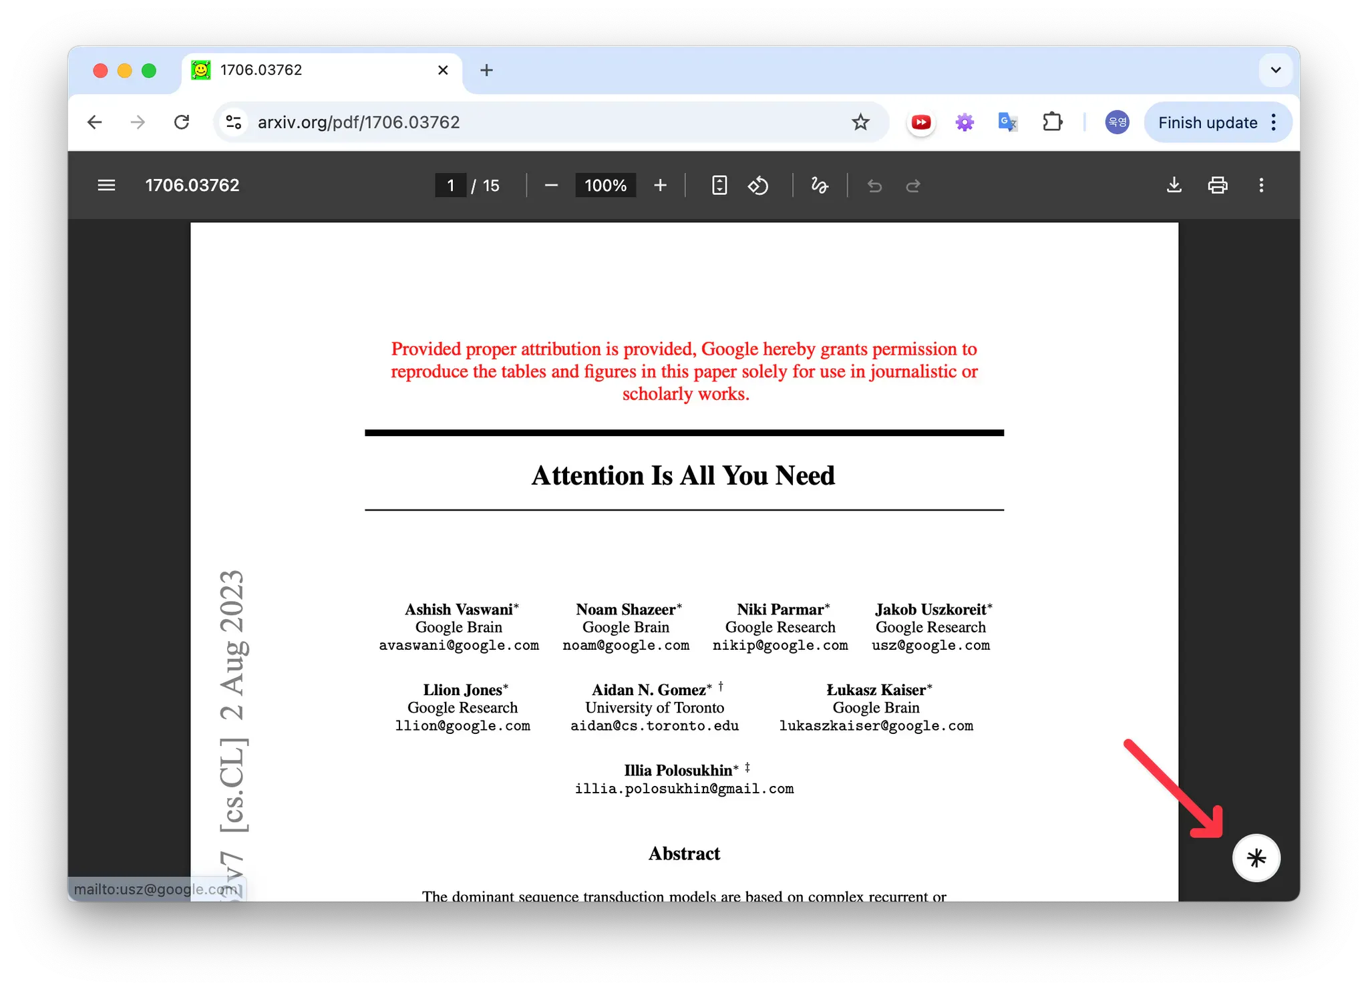The image size is (1368, 991).
Task: Toggle fit-to-page view mode
Action: coord(719,185)
